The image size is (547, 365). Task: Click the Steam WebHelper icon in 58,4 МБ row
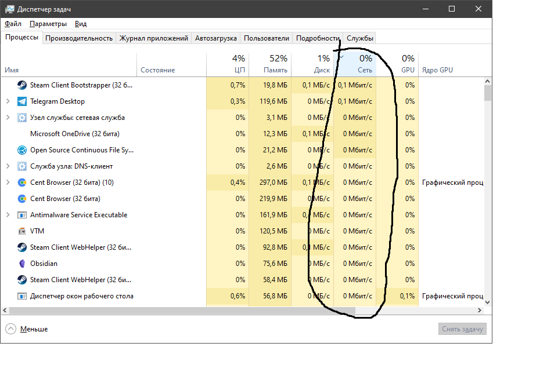22,280
